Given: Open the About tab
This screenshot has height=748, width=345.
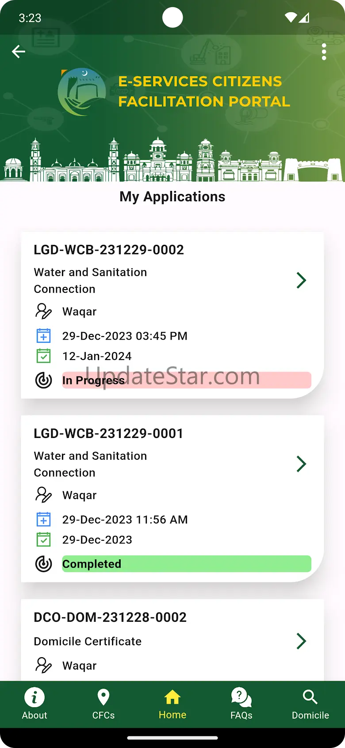Looking at the screenshot, I should pyautogui.click(x=34, y=704).
